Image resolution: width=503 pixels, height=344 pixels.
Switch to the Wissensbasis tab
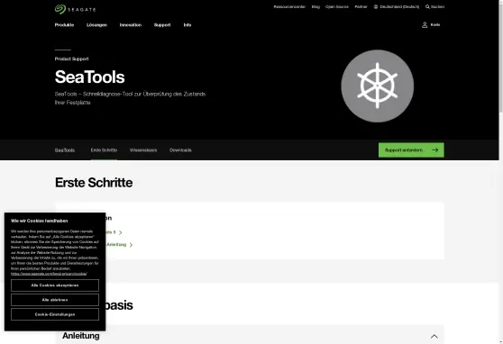point(143,150)
